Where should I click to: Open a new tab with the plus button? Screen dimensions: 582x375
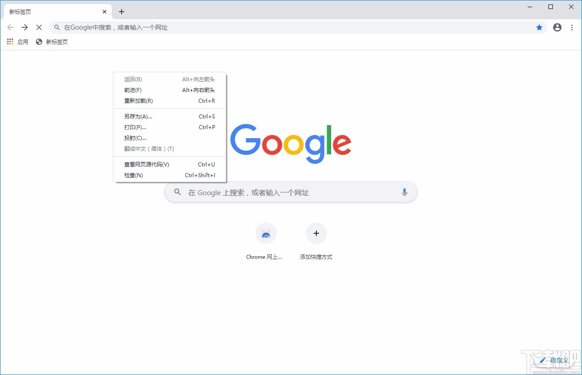[x=121, y=11]
